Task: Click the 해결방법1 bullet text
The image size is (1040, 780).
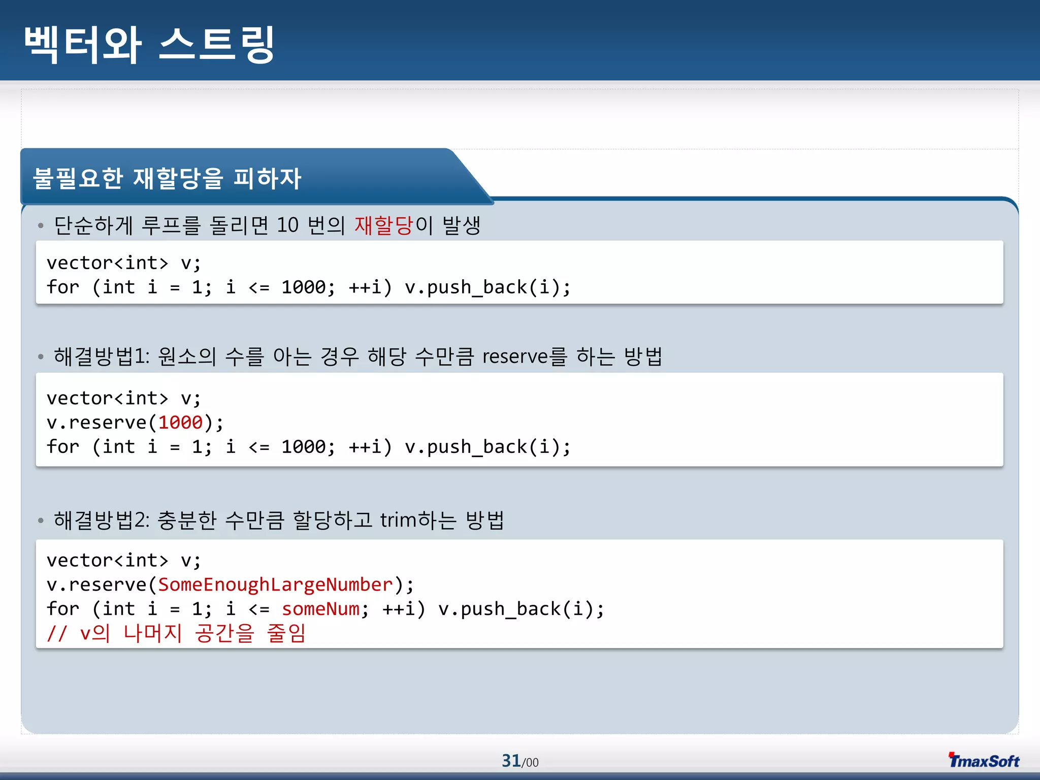Action: coord(357,356)
